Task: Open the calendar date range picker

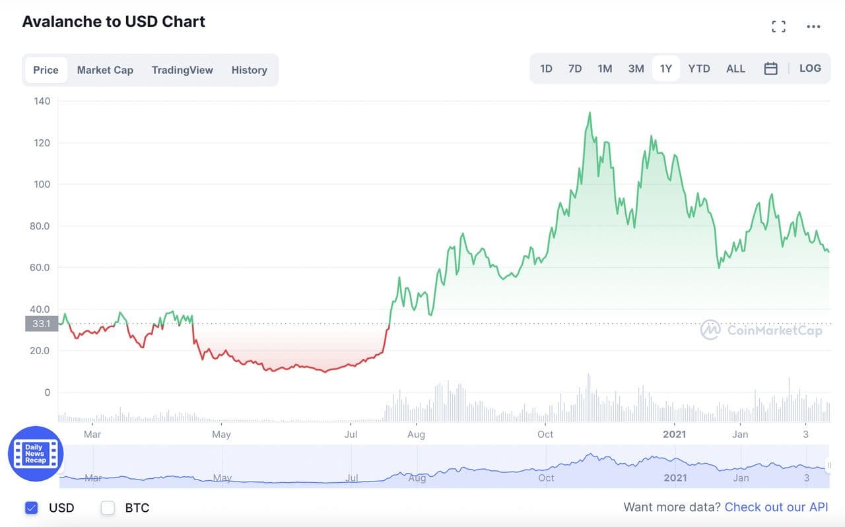Action: point(770,69)
